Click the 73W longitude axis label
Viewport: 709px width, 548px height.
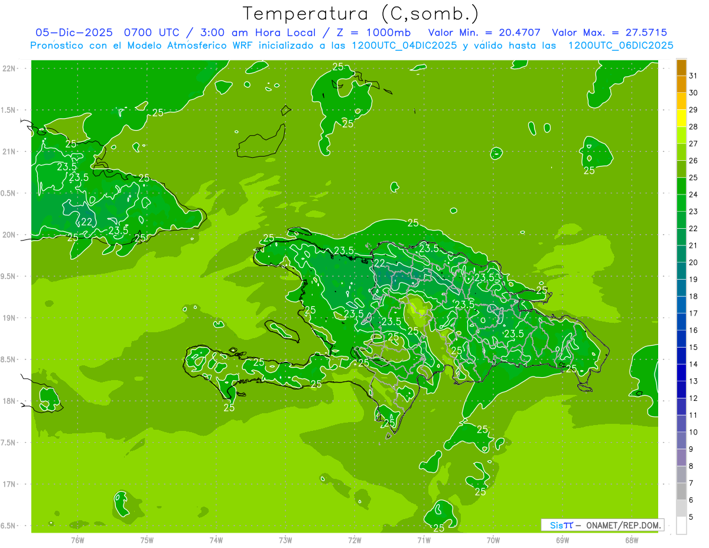click(x=285, y=540)
